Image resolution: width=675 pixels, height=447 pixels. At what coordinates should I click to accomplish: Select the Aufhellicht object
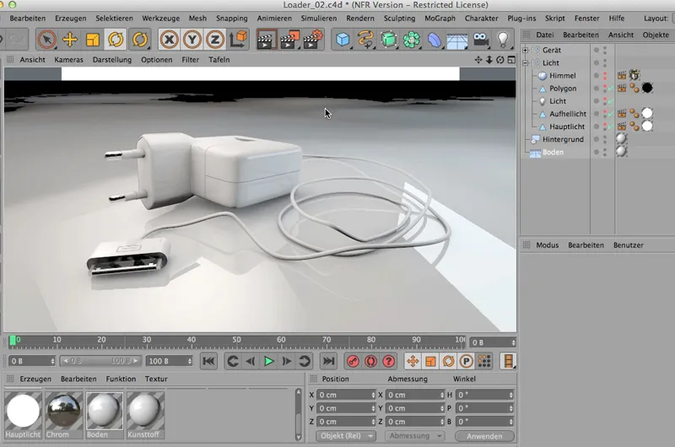(567, 114)
